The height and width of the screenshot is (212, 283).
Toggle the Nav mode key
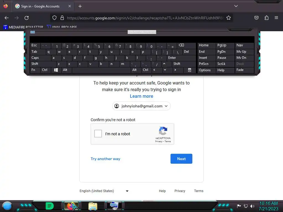tap(244, 46)
